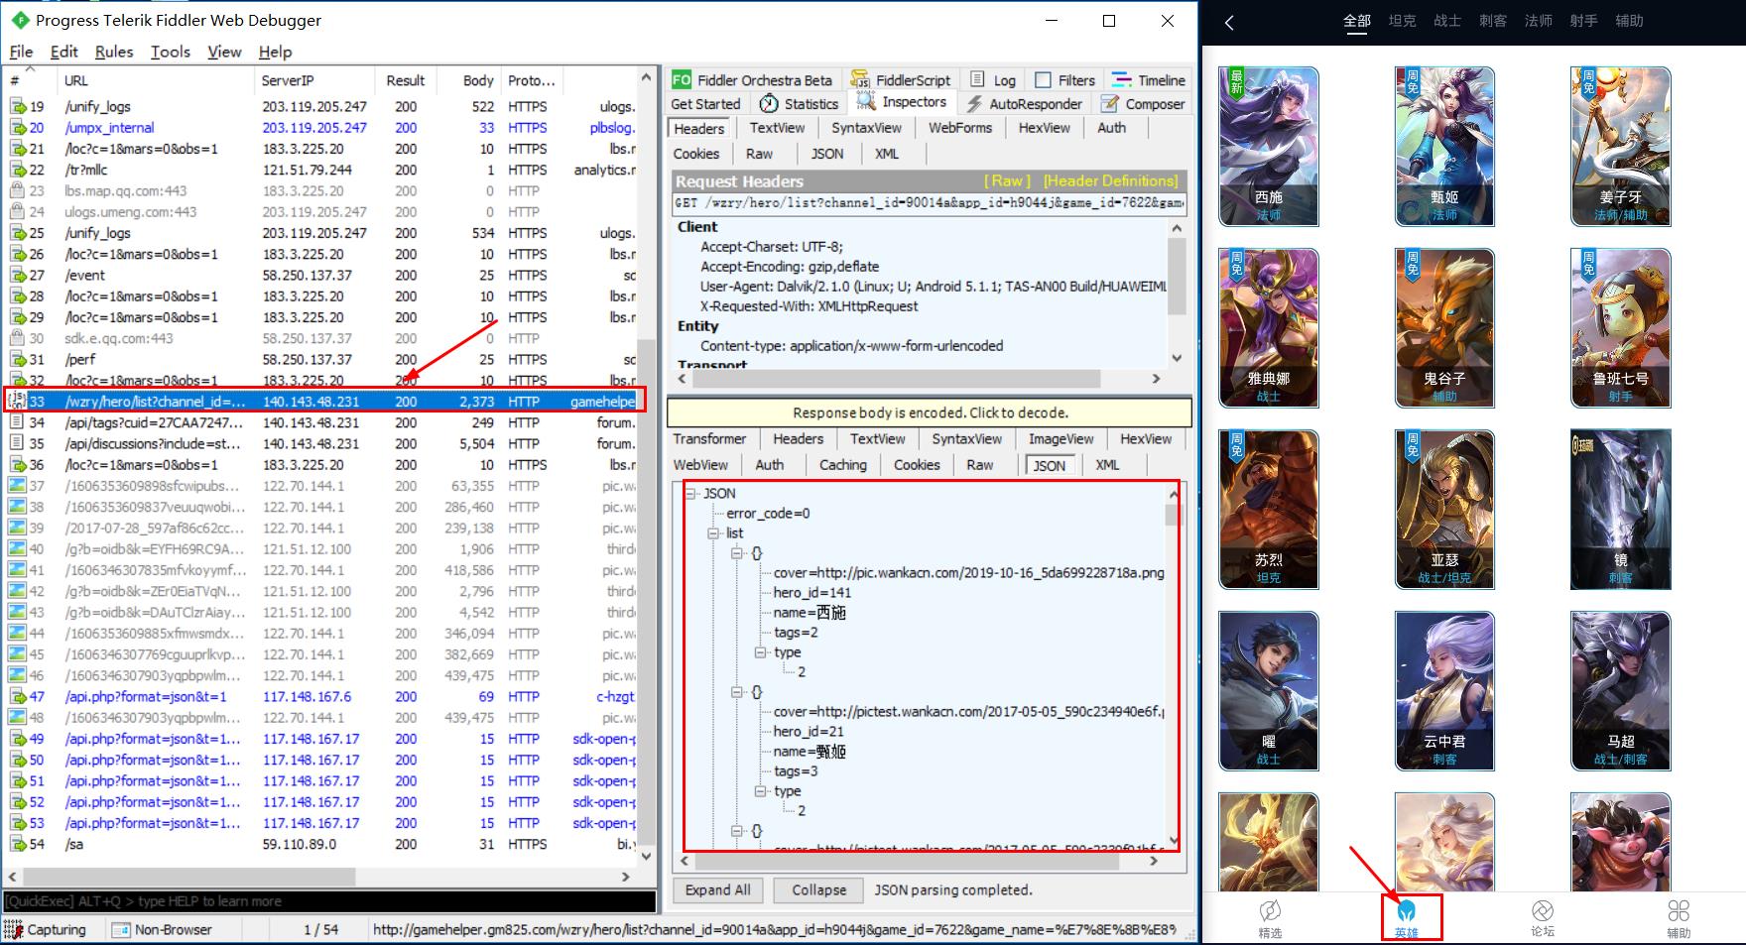The image size is (1746, 945).
Task: Select the 刺客 hero category tab
Action: point(1493,21)
